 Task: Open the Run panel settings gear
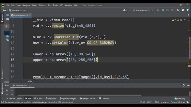pyautogui.click(x=184, y=85)
